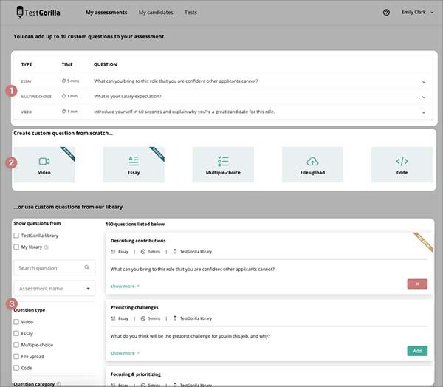
Task: Create a Code custom question
Action: (x=402, y=165)
